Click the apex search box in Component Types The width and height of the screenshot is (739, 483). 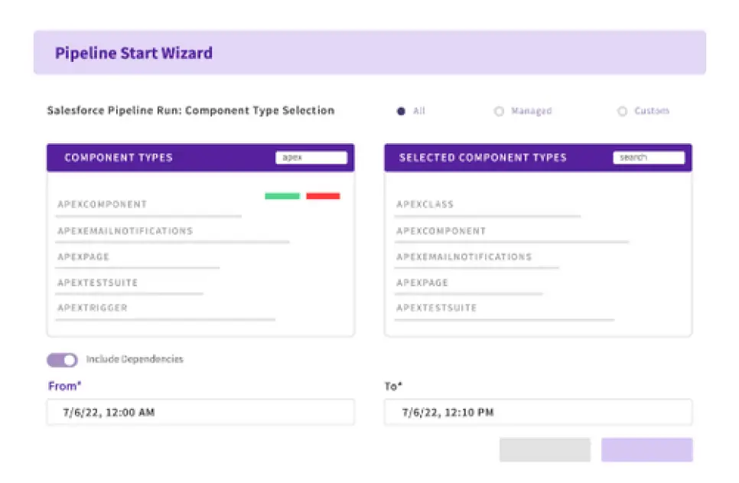311,158
